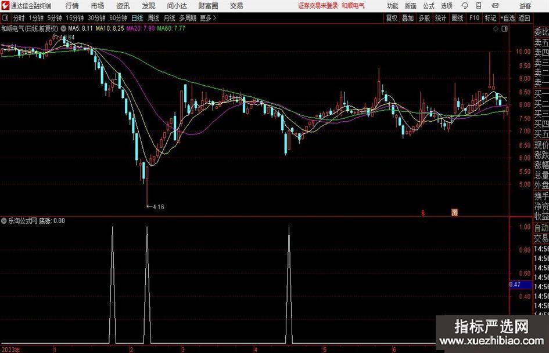
Task: Open the main chart indicator dropdown arrow
Action: click(x=63, y=28)
